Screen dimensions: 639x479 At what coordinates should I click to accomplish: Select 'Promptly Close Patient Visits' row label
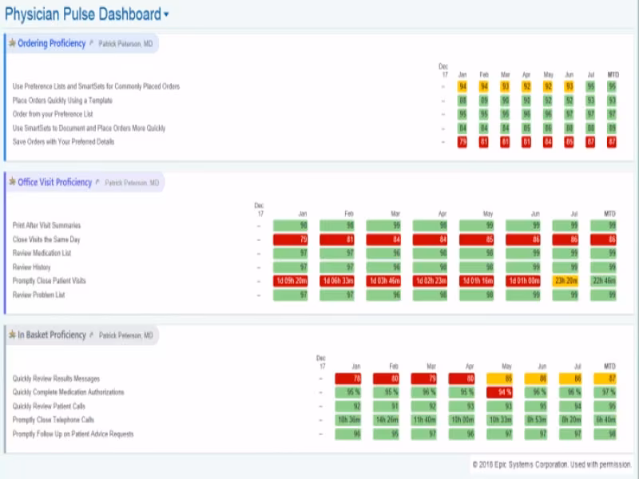49,281
